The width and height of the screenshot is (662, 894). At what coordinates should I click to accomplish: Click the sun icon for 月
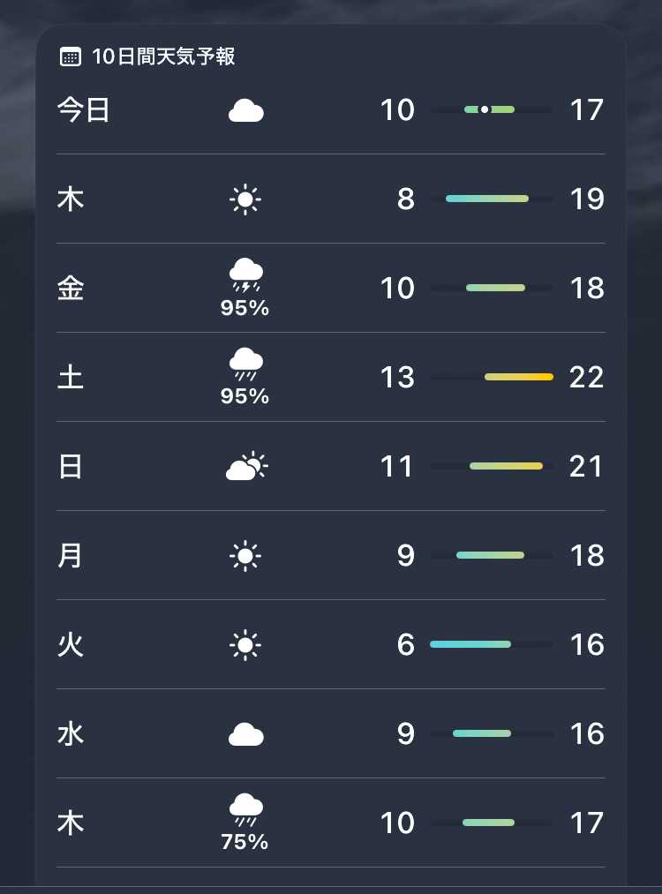coord(245,556)
